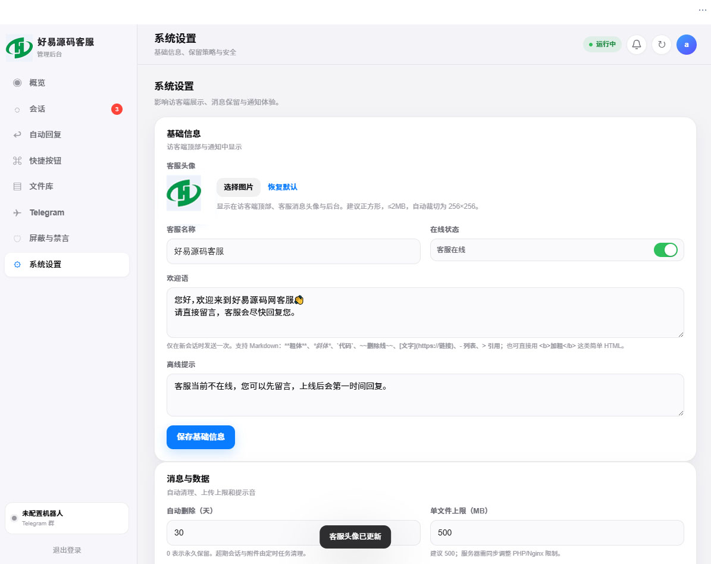Click the 消息与数据 section heading
The image size is (711, 564).
pyautogui.click(x=188, y=479)
